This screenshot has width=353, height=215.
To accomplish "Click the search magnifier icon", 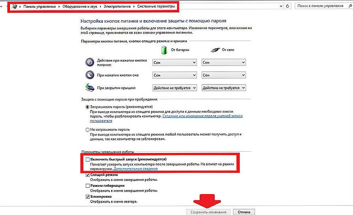I will pos(350,6).
